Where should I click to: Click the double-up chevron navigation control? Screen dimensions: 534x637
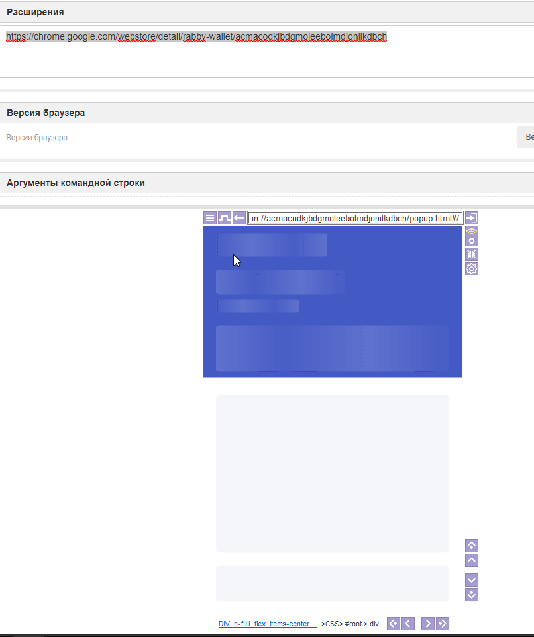point(471,545)
